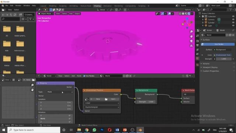Click New image button in image editor header
Viewport: 236px width, 133px height.
[27, 80]
